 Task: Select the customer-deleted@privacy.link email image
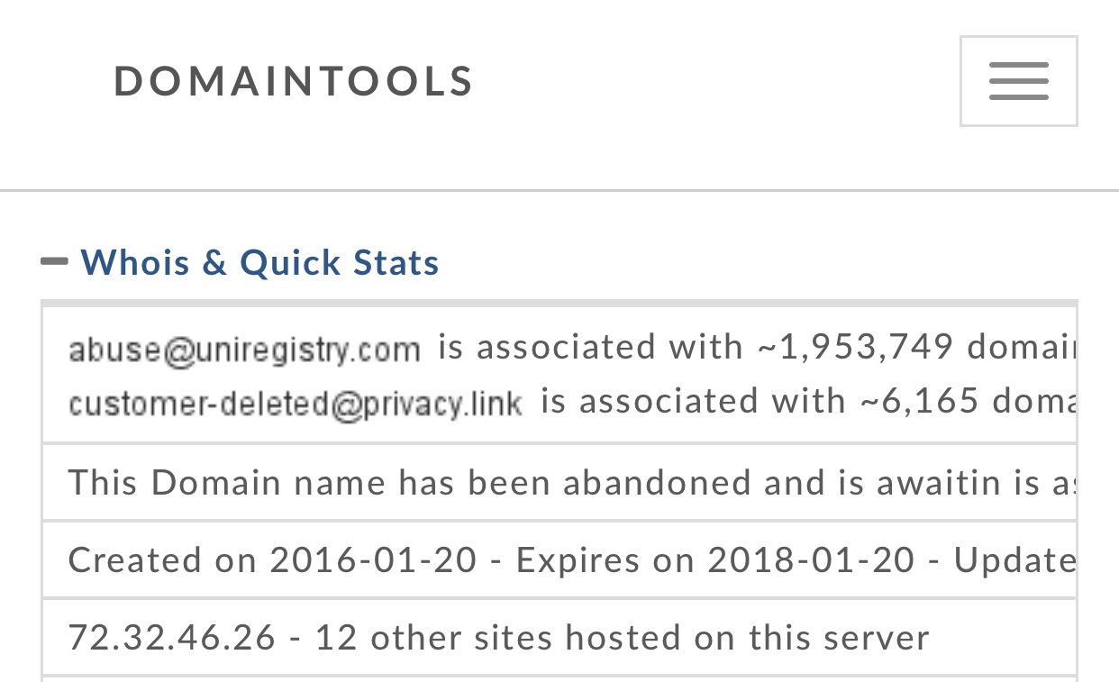tap(296, 403)
